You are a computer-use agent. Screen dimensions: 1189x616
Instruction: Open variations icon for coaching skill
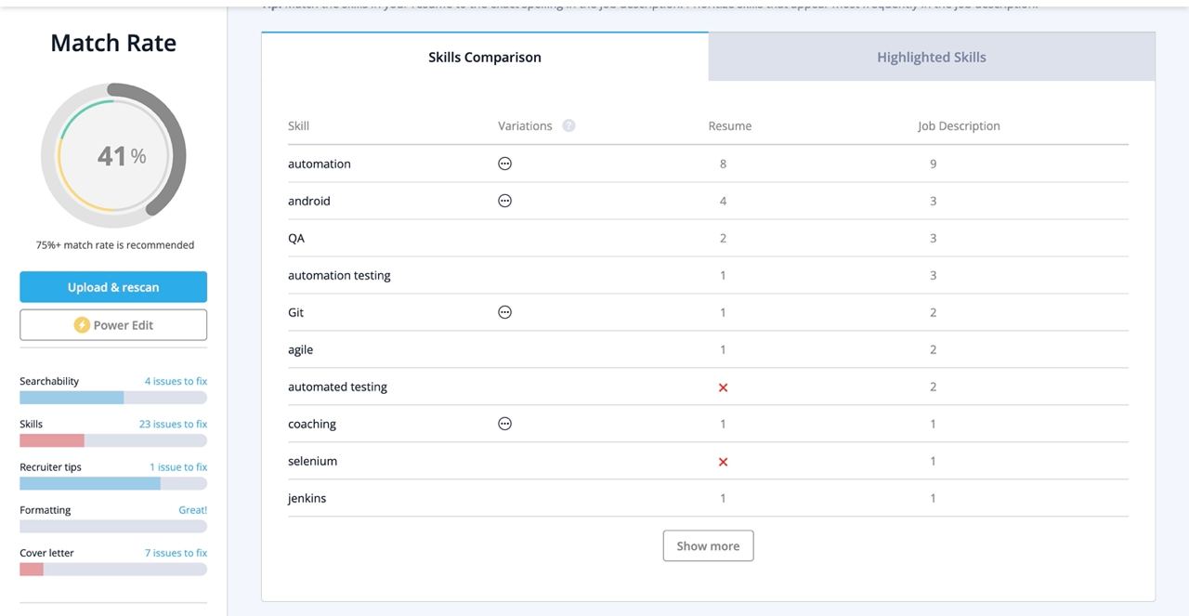point(504,424)
